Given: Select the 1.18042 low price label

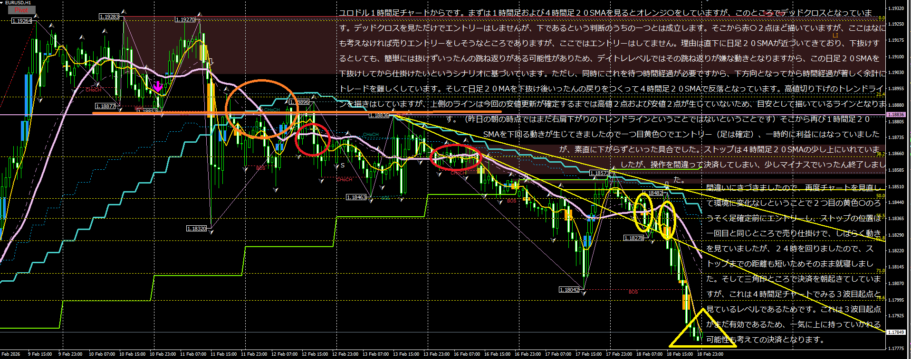Looking at the screenshot, I should pyautogui.click(x=569, y=290).
